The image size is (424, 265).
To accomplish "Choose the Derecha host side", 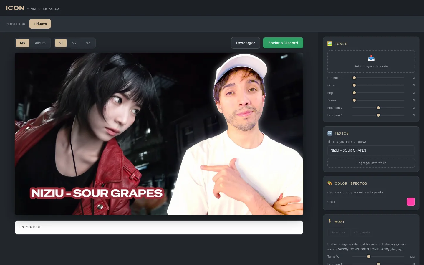I will pos(338,232).
